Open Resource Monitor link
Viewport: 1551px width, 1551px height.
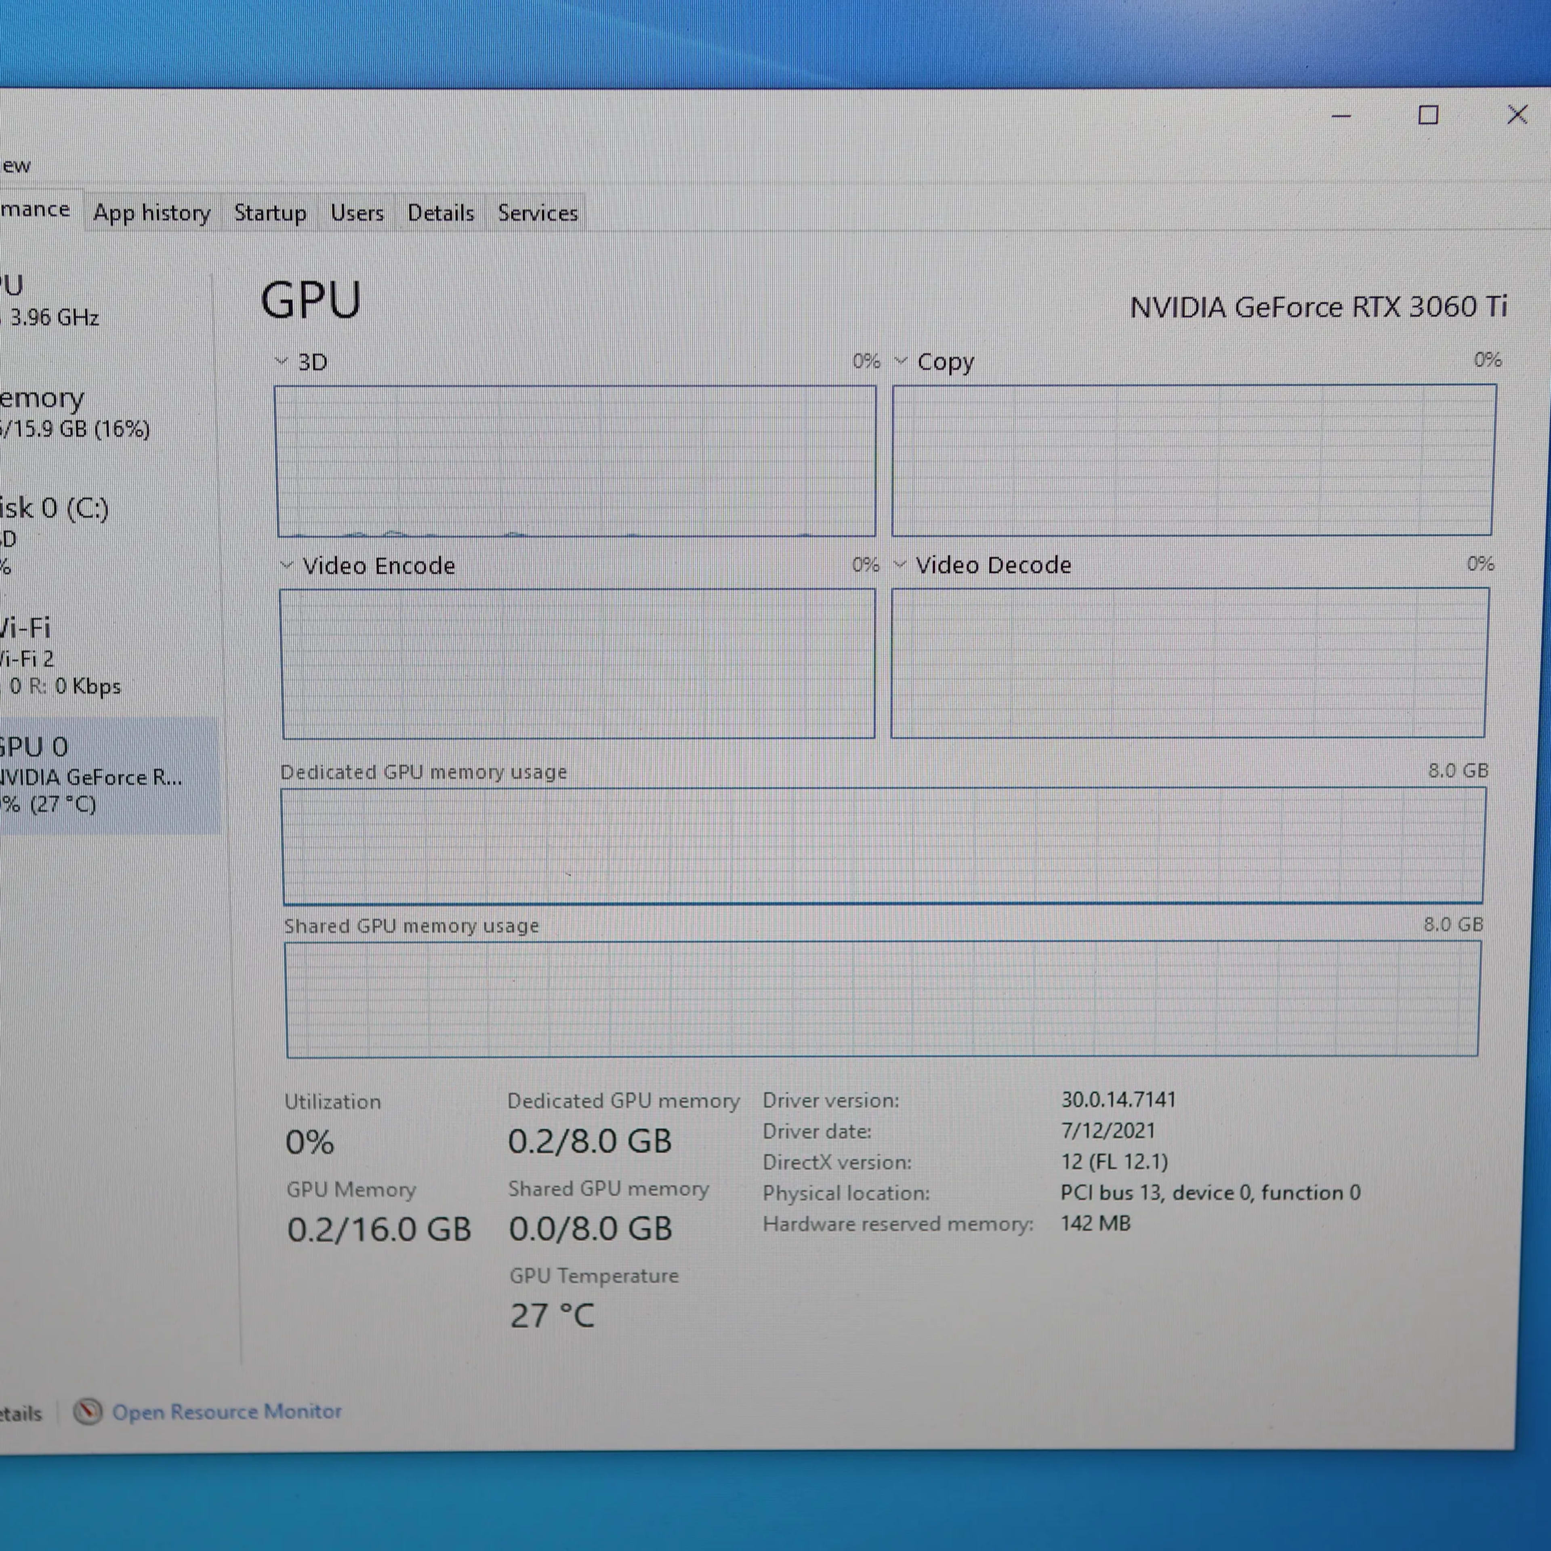click(x=226, y=1411)
